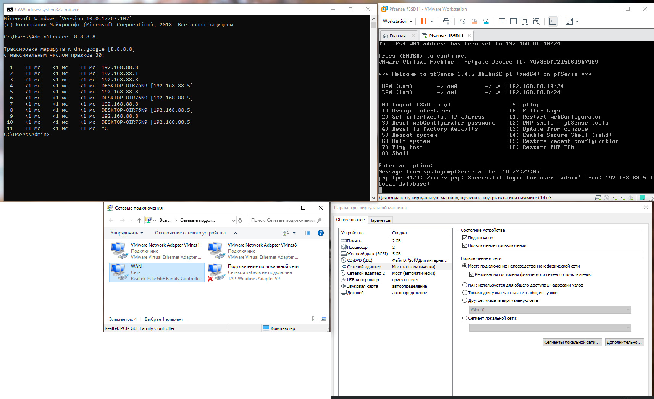Open the VMware snapshot manager

point(486,21)
